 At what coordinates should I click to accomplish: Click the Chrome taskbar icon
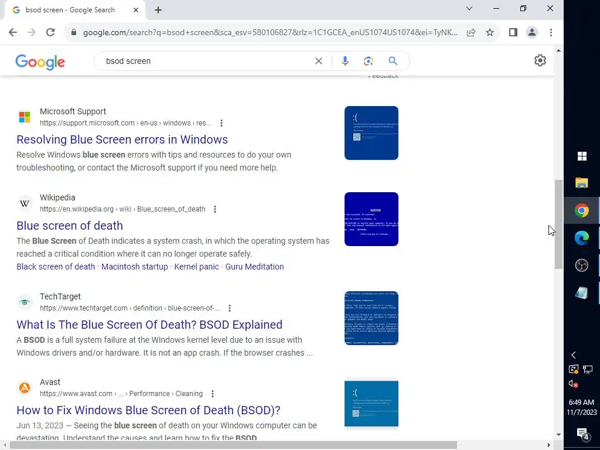[x=582, y=210]
